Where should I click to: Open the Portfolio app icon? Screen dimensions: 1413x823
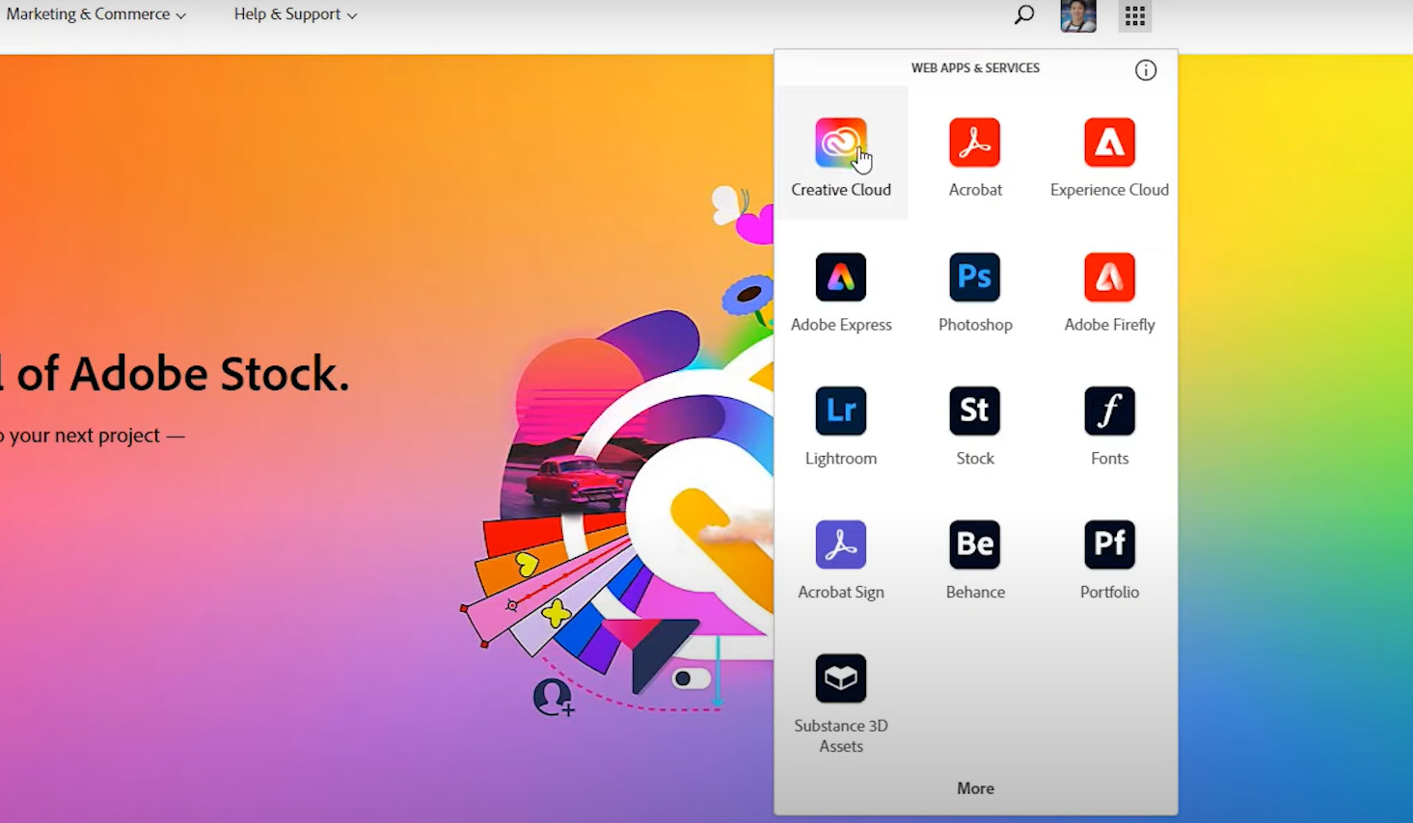[1109, 544]
